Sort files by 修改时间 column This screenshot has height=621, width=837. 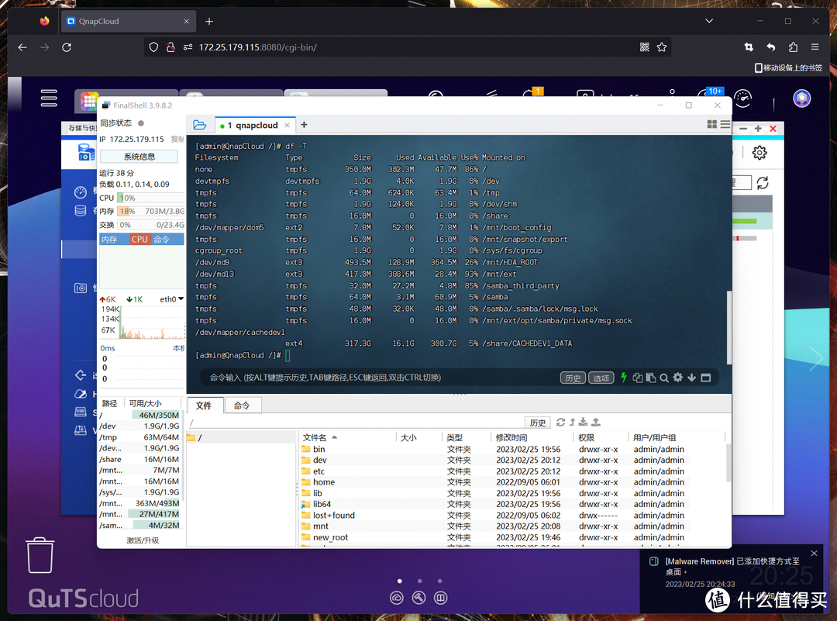coord(511,437)
